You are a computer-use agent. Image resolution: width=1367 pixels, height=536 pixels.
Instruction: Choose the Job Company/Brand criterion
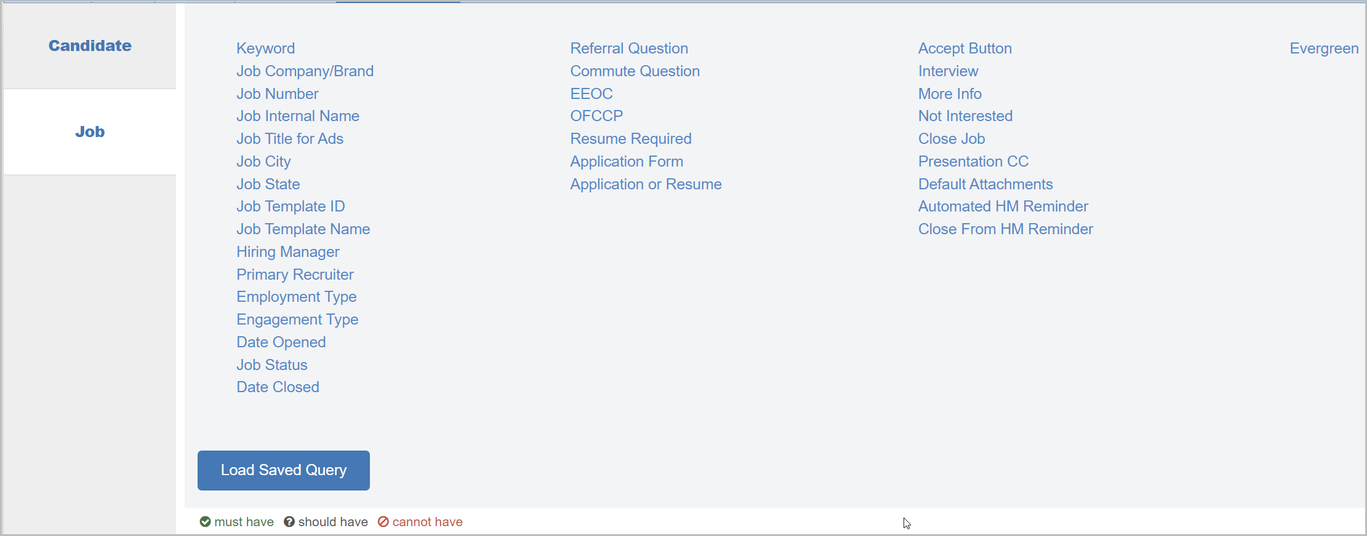pos(305,71)
